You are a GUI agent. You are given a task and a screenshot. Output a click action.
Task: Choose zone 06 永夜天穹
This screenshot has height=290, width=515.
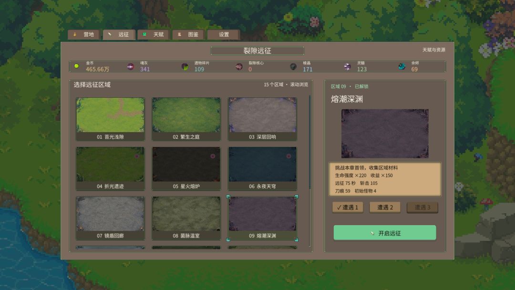point(262,168)
